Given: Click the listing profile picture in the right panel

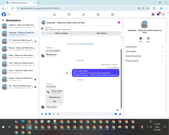Looking at the screenshot, I should pos(145,24).
